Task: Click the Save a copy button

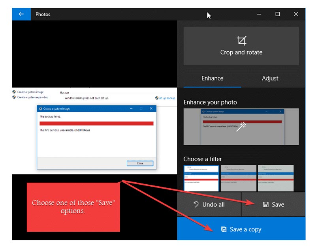Action: 241,229
